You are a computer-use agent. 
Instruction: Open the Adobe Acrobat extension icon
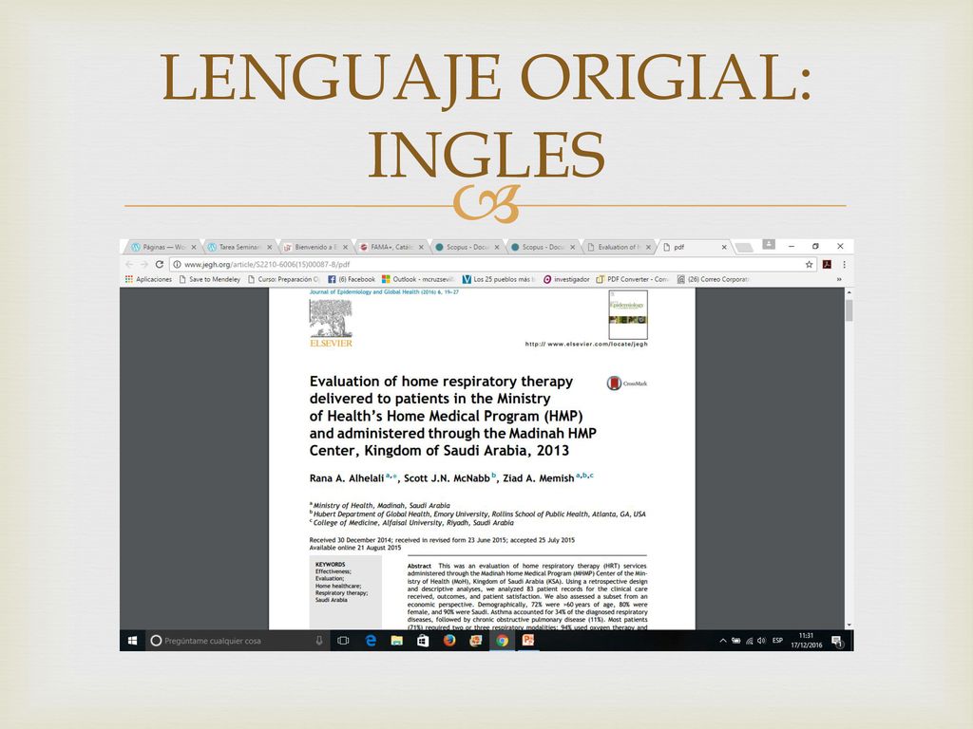click(x=827, y=264)
